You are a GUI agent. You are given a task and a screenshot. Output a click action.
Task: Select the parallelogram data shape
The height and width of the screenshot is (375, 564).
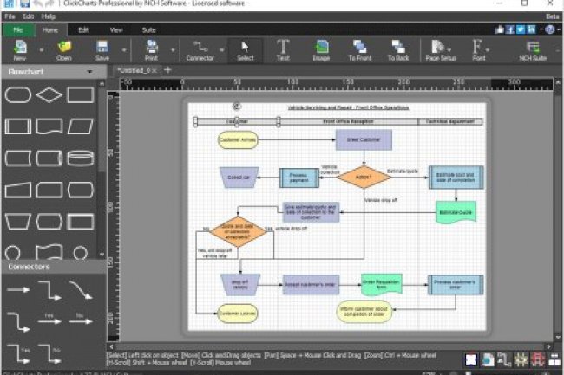pos(81,126)
